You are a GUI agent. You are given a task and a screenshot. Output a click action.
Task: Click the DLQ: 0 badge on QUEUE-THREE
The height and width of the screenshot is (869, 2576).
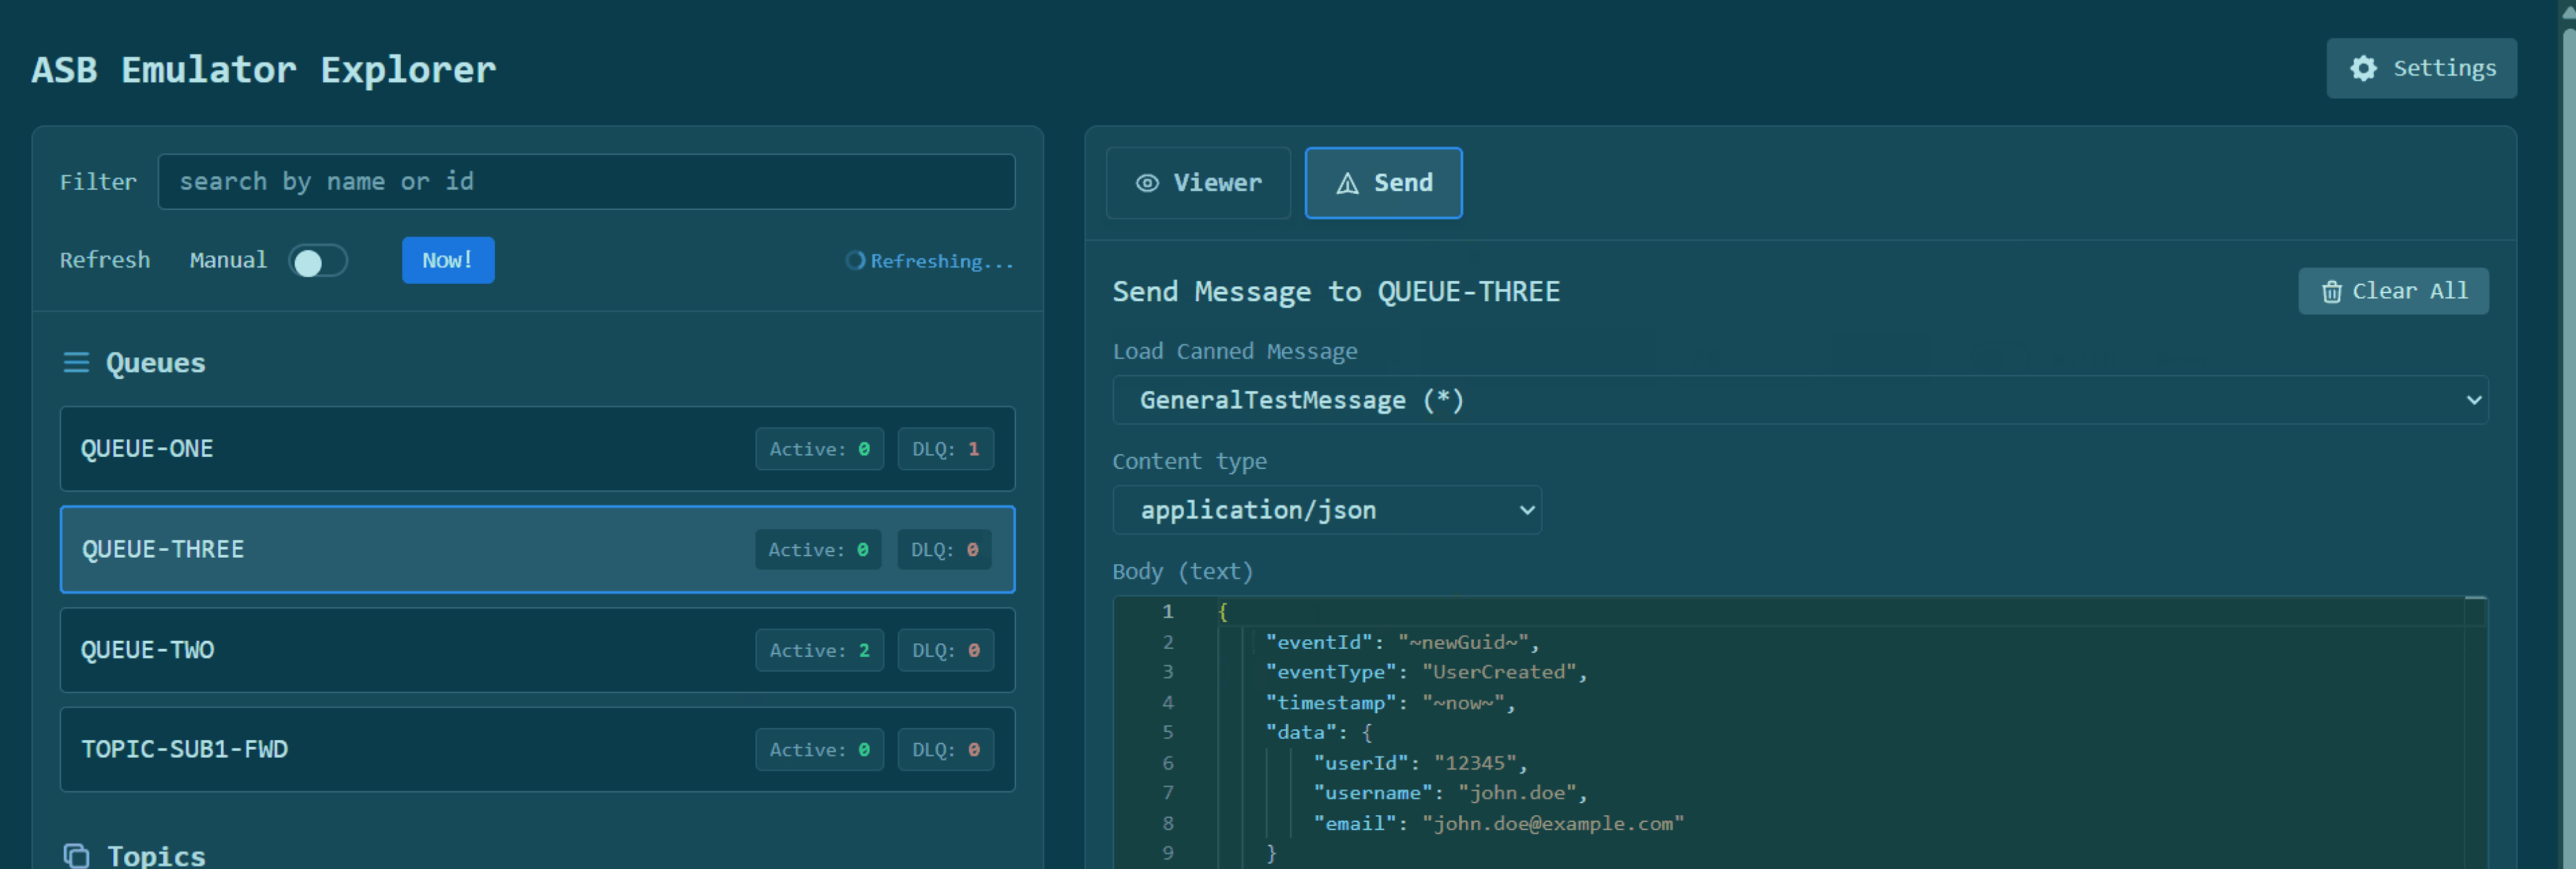(x=943, y=549)
